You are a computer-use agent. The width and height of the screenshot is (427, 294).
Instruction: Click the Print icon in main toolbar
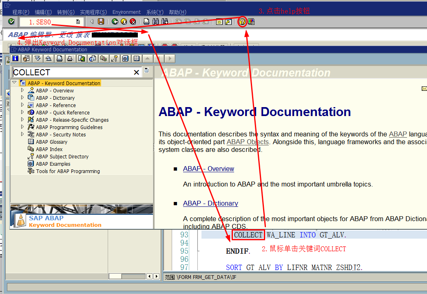146,22
